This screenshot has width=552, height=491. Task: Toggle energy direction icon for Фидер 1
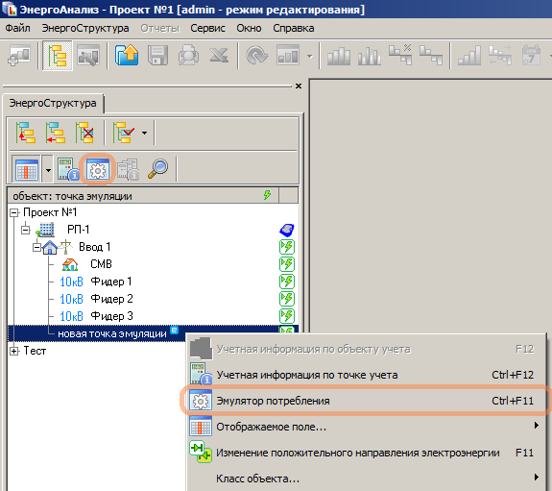pyautogui.click(x=287, y=282)
